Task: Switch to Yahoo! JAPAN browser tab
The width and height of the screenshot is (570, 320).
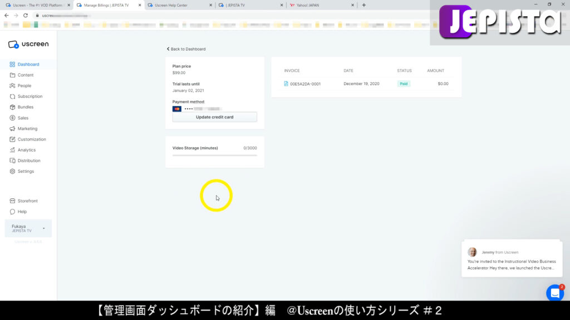Action: pos(321,5)
